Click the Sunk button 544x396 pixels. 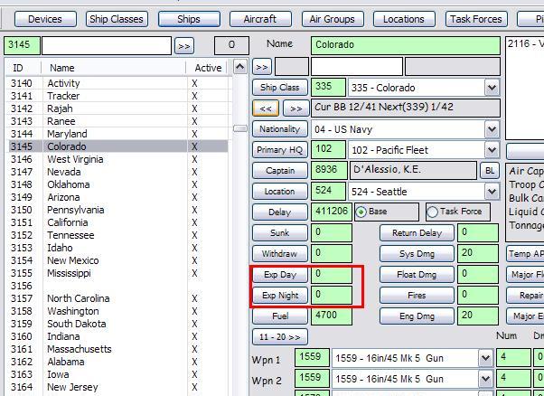(x=280, y=233)
